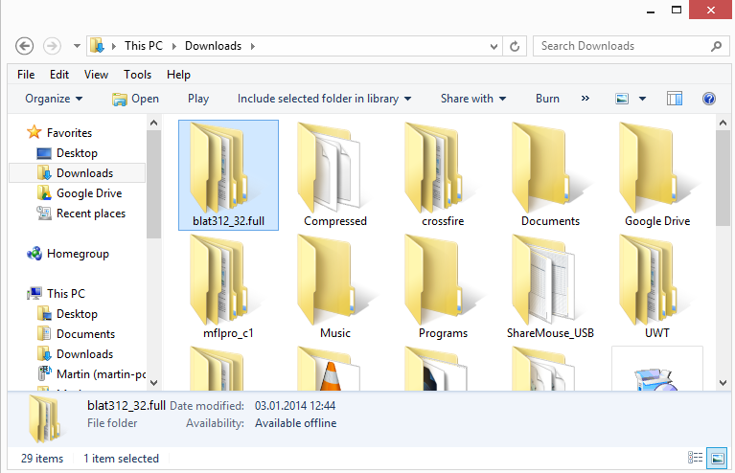
Task: Click the Play toolbar button
Action: point(198,99)
